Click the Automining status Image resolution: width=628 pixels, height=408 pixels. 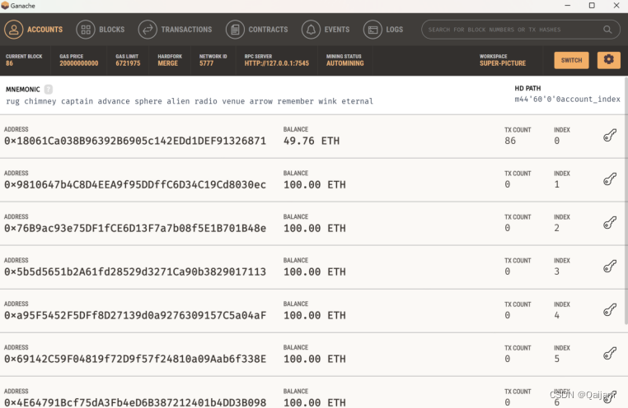pyautogui.click(x=344, y=63)
